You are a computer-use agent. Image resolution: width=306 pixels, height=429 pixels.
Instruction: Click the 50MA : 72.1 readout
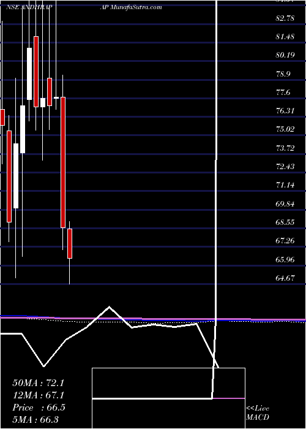pyautogui.click(x=38, y=383)
